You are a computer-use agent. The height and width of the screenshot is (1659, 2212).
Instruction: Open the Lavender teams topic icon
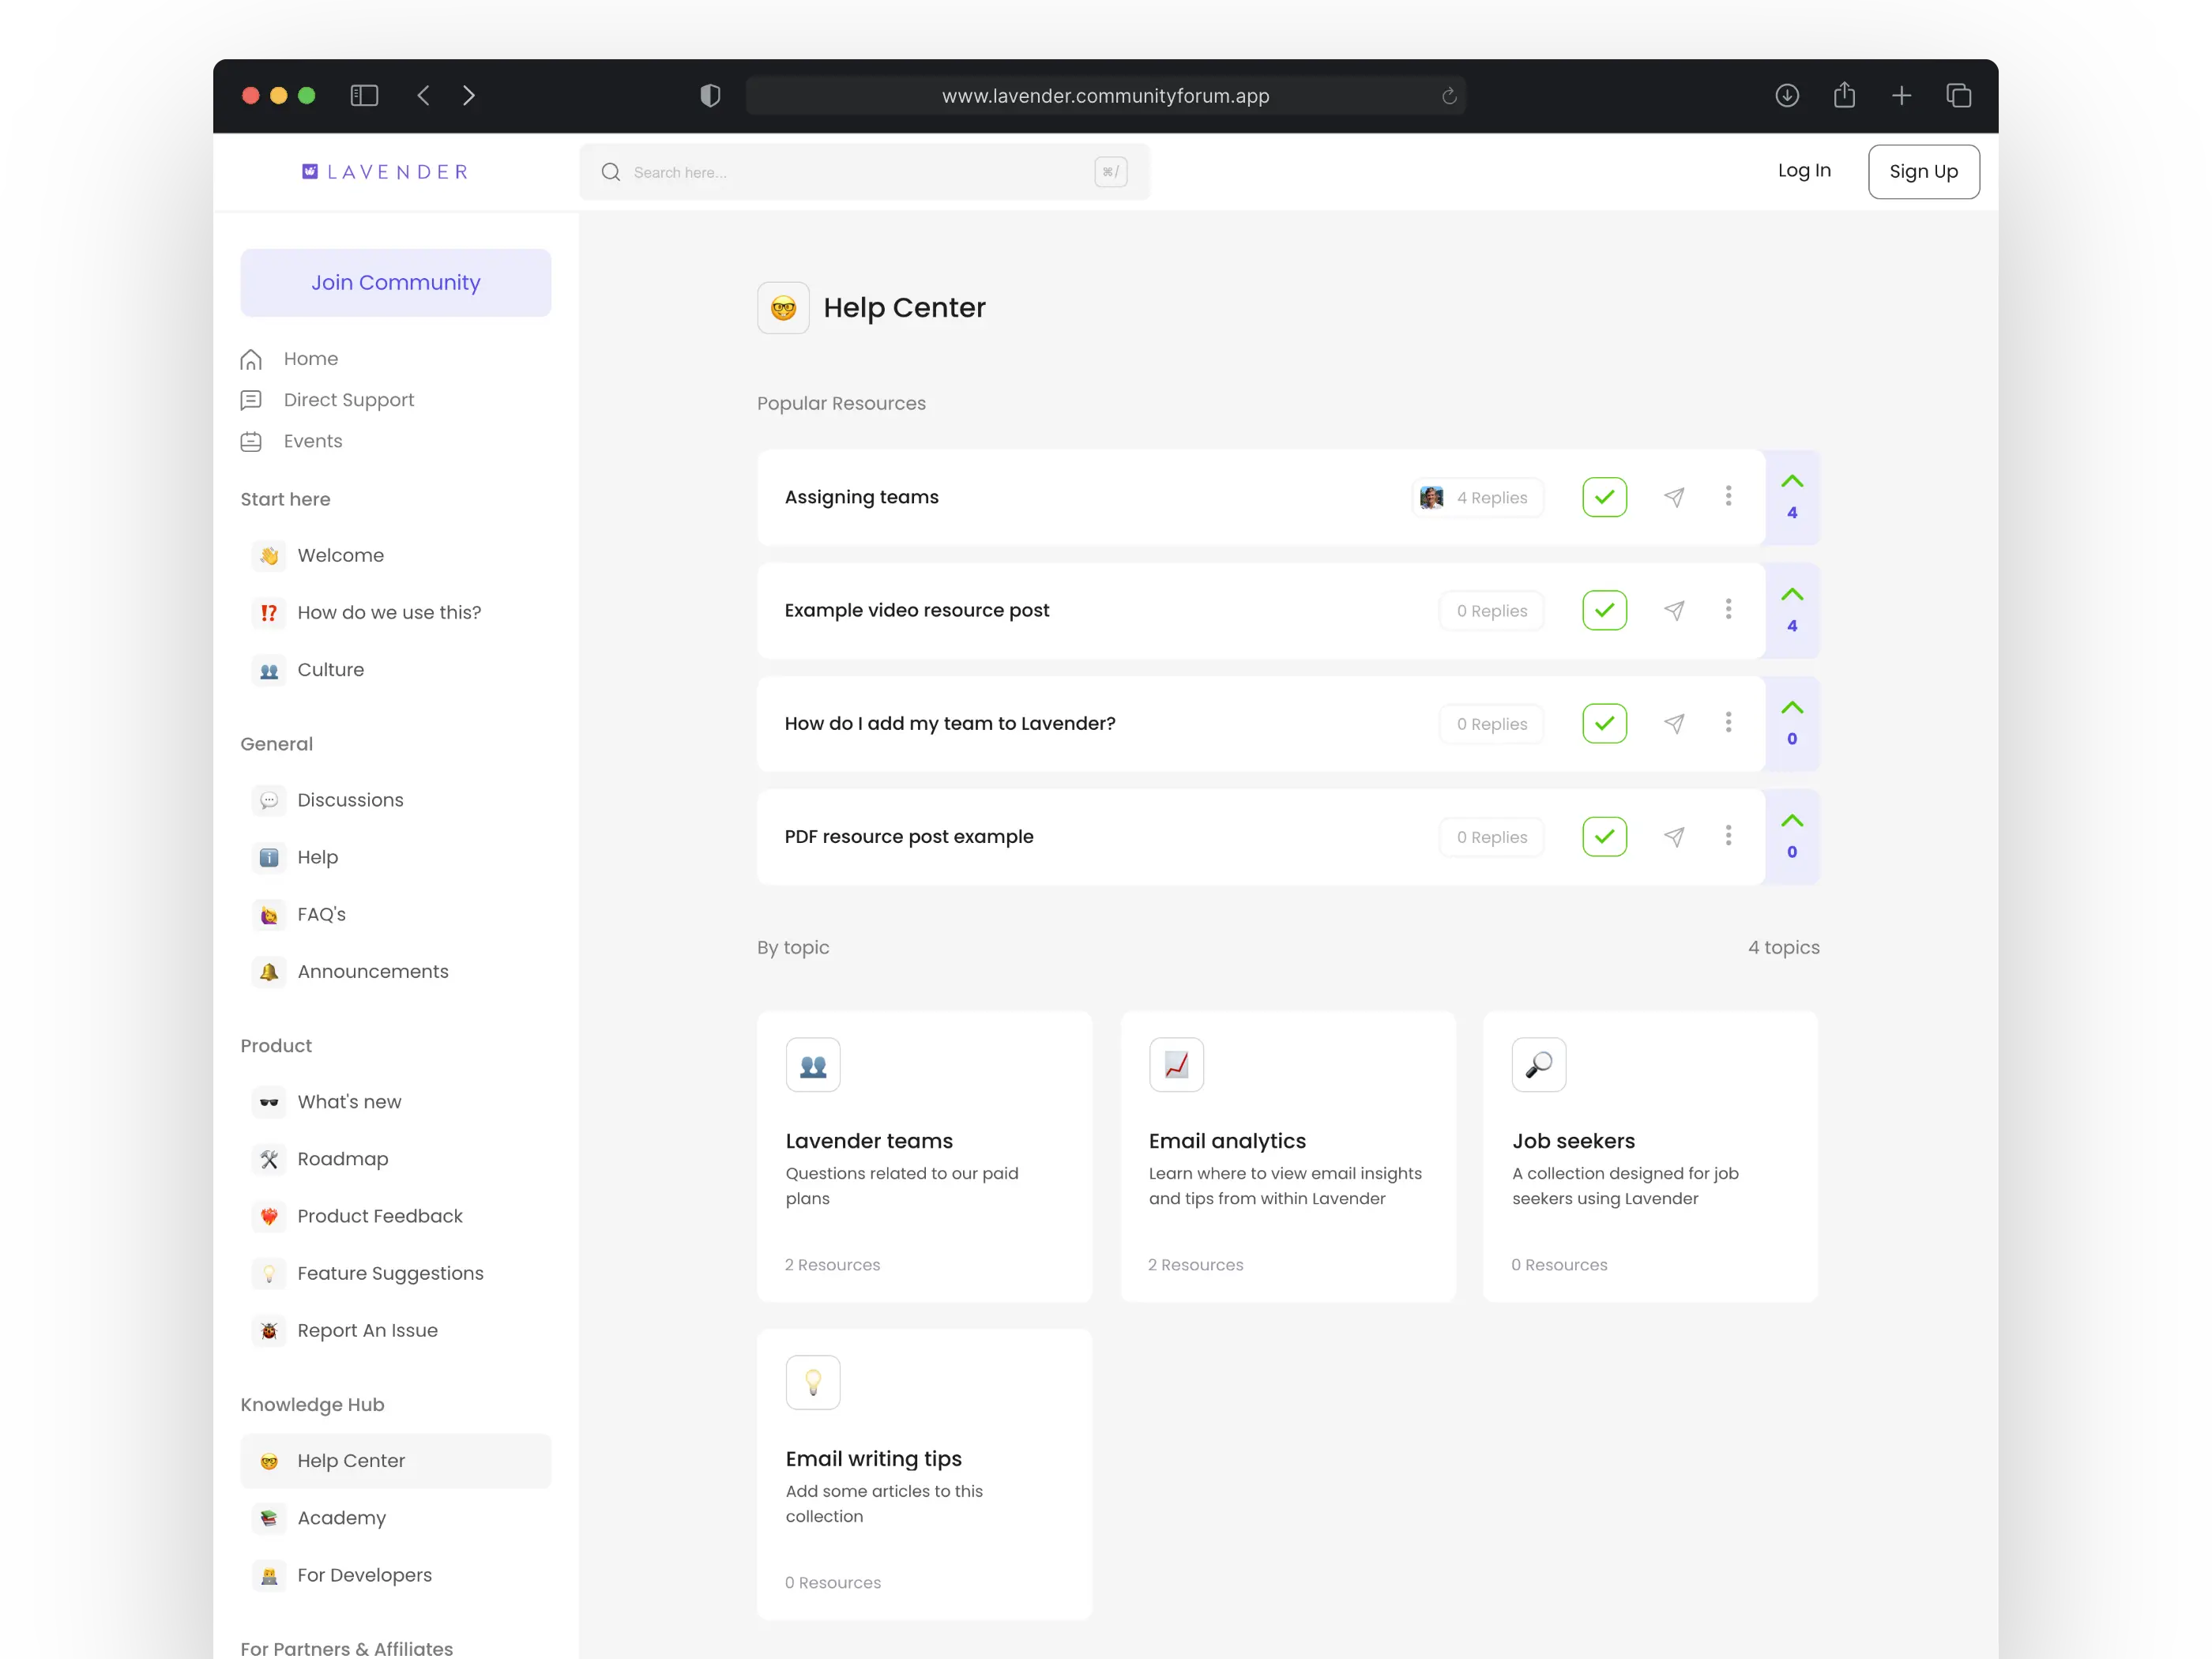tap(813, 1065)
